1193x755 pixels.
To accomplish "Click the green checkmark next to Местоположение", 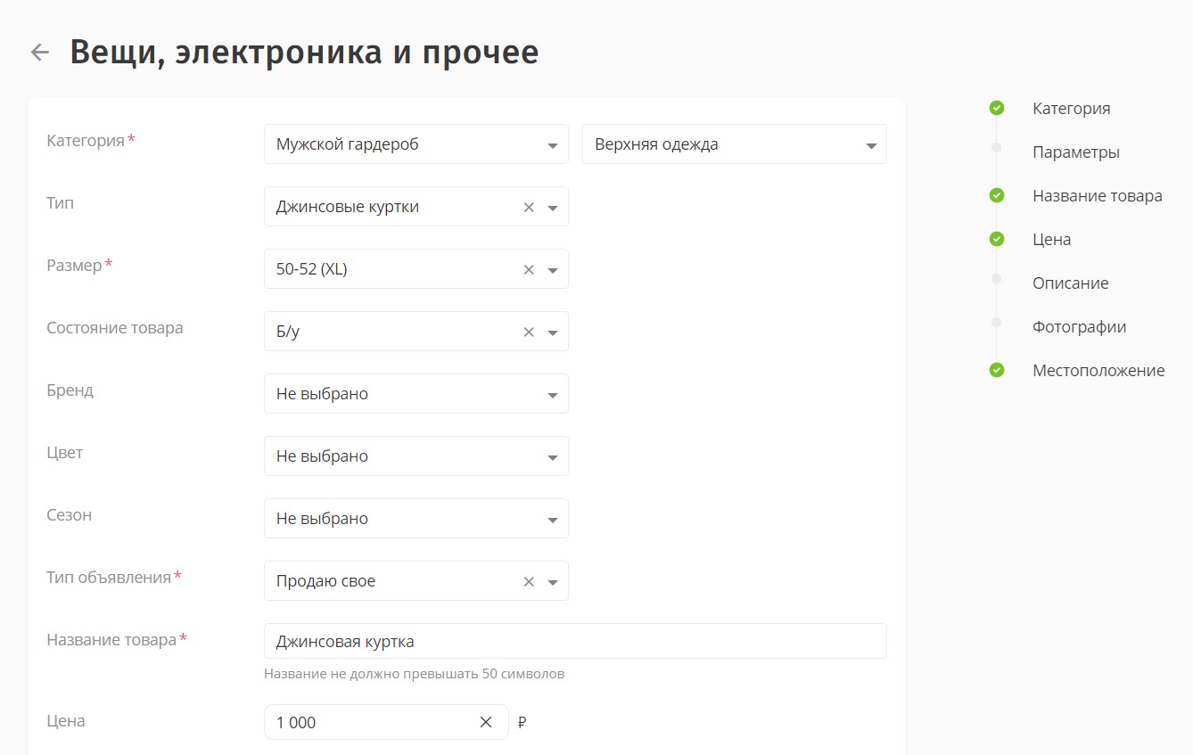I will pos(997,370).
